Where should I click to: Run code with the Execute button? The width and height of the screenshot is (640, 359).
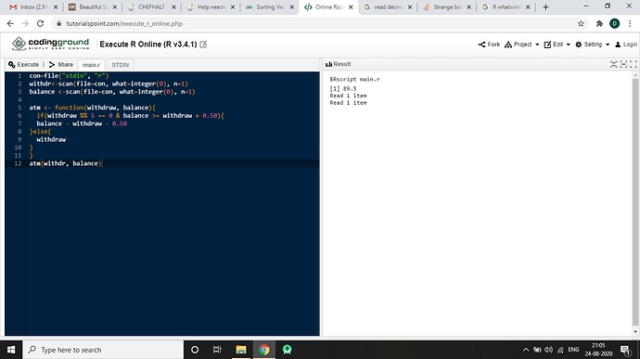(x=24, y=65)
